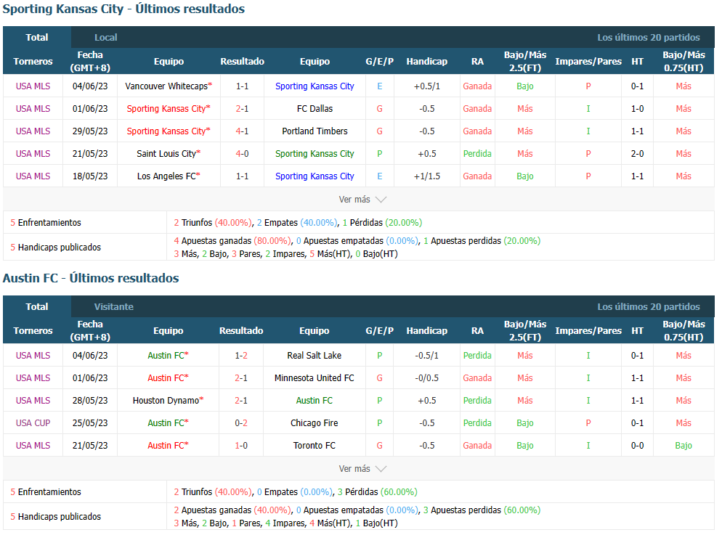Click HT score 0-0 in Toronto FC row
This screenshot has width=722, height=535.
pyautogui.click(x=637, y=445)
